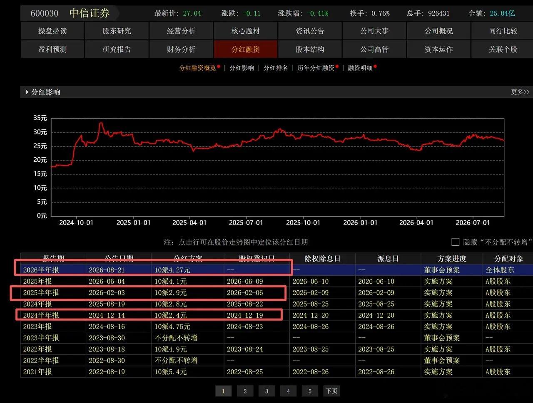Click the 2025-07-01 chart axis label
This screenshot has height=403, width=533.
[x=246, y=223]
